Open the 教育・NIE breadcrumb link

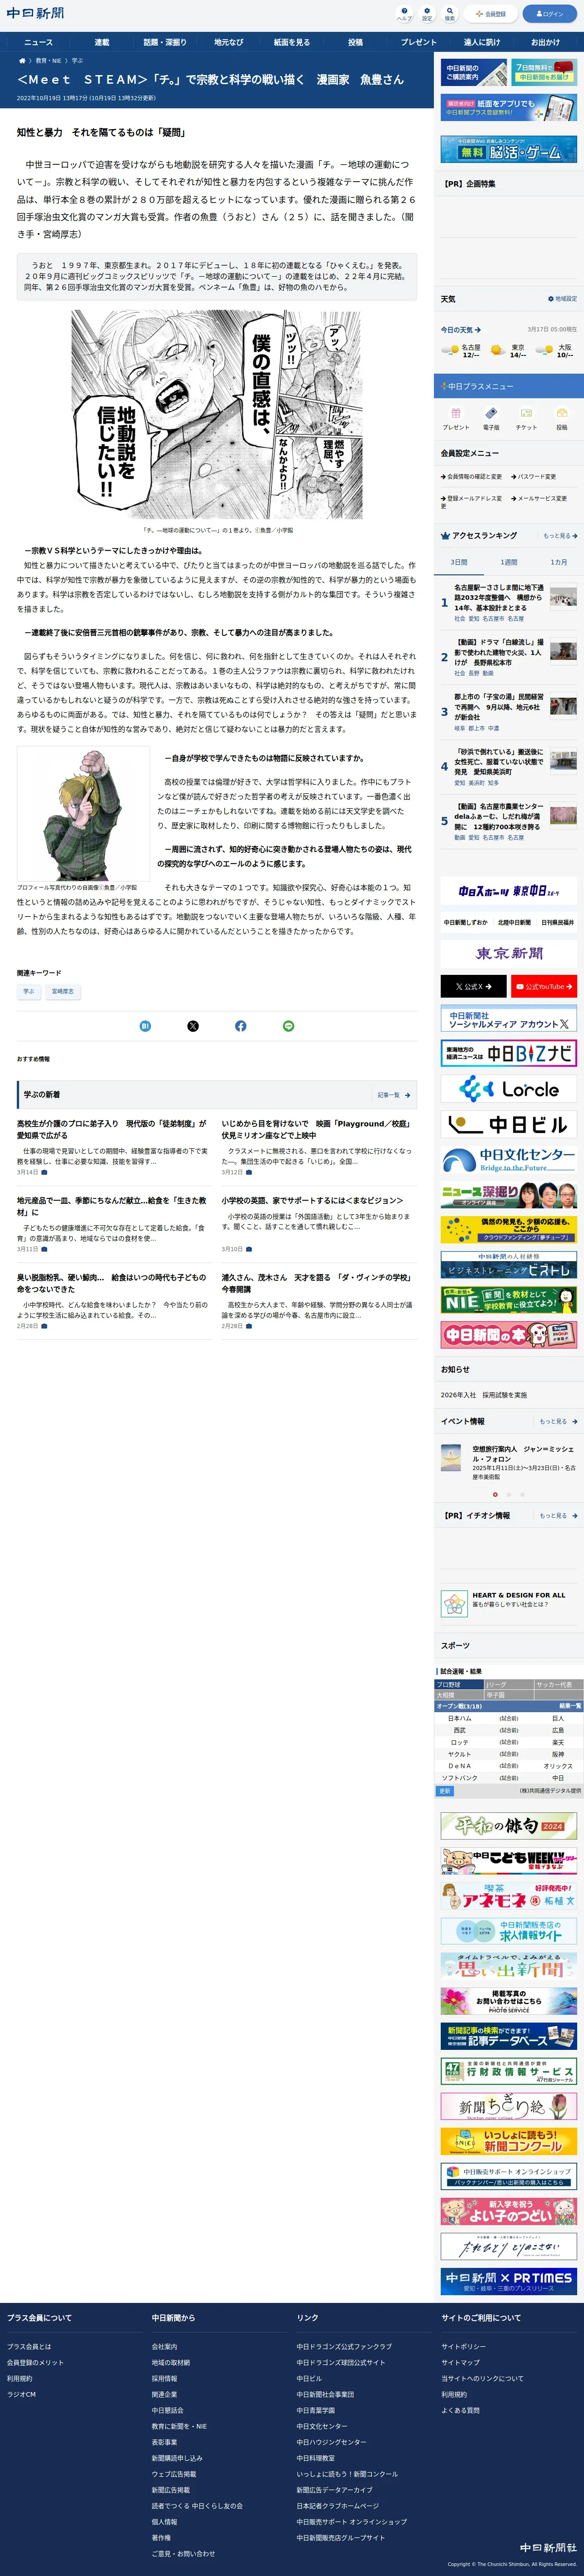pyautogui.click(x=49, y=61)
